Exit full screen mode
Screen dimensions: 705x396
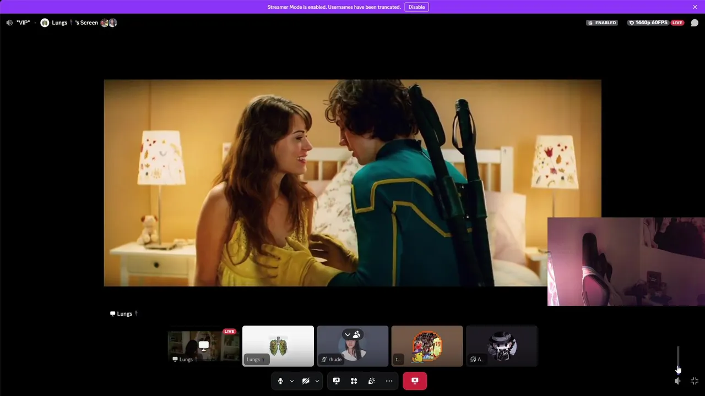pyautogui.click(x=695, y=381)
